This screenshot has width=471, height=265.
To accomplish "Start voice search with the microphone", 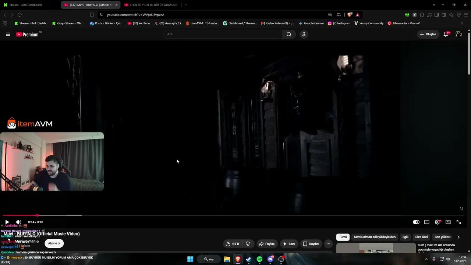I will 304,34.
